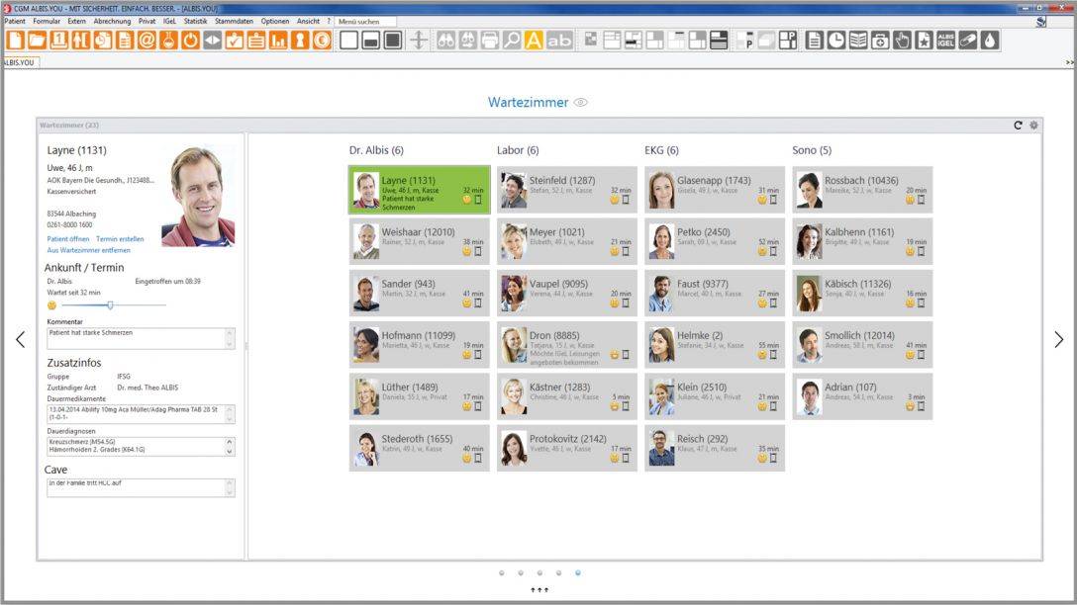This screenshot has height=605, width=1077.
Task: Click the 'Patient öffnen' link
Action: coord(68,239)
